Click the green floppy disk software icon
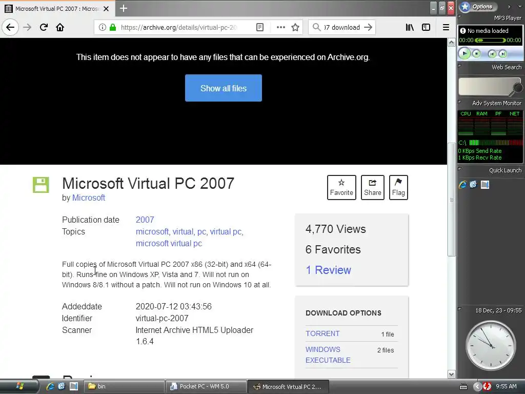This screenshot has width=525, height=394. [x=41, y=185]
